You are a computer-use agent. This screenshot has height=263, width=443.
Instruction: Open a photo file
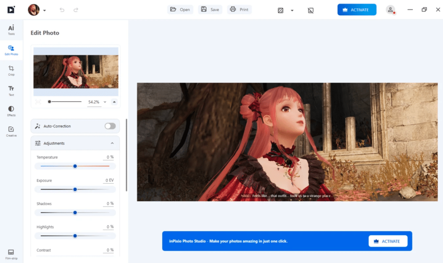pos(180,10)
